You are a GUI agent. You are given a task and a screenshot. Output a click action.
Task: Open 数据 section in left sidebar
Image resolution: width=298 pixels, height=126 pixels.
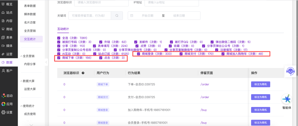tap(7, 62)
